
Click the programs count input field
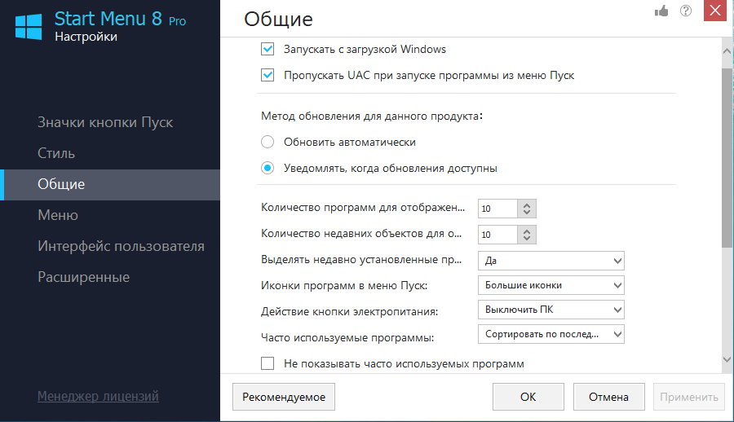click(x=497, y=209)
